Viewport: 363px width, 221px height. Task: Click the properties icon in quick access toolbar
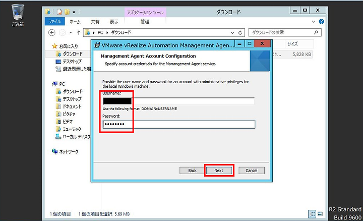[x=59, y=12]
